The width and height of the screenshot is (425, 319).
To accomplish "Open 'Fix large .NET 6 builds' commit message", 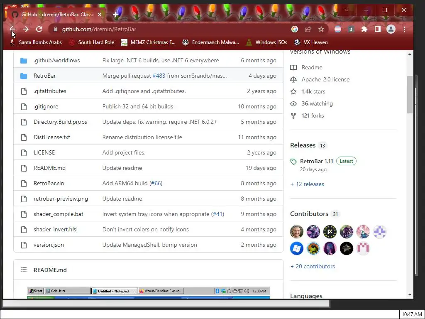I will pos(161,61).
